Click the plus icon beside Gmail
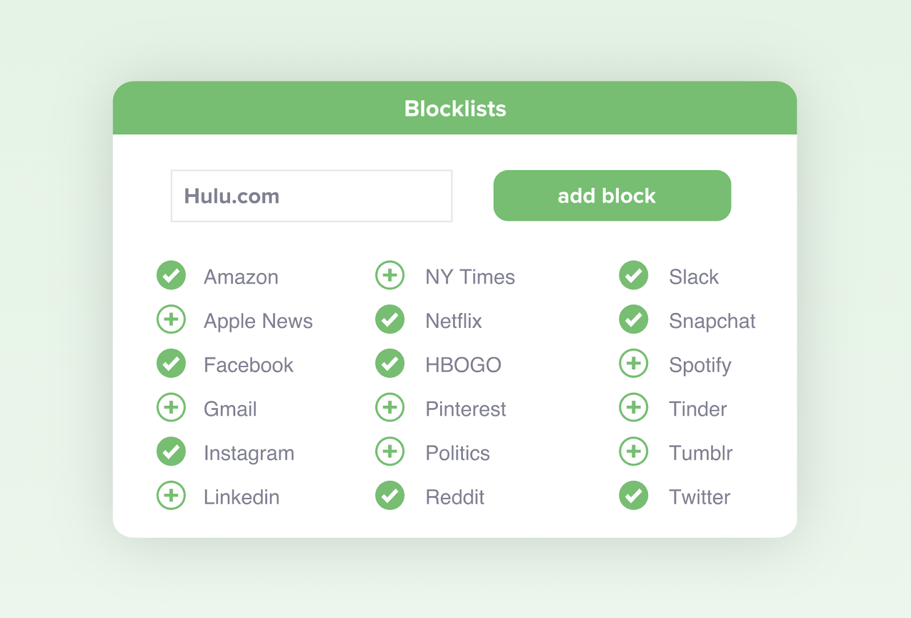The height and width of the screenshot is (618, 911). pos(170,407)
